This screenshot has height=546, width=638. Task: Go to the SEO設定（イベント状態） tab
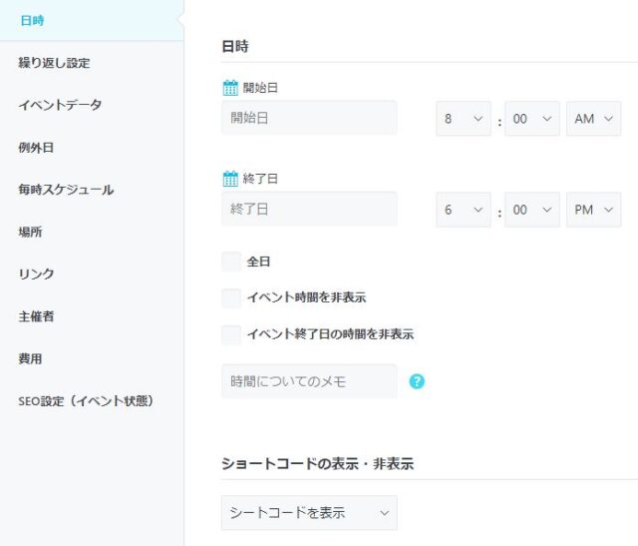click(x=86, y=401)
